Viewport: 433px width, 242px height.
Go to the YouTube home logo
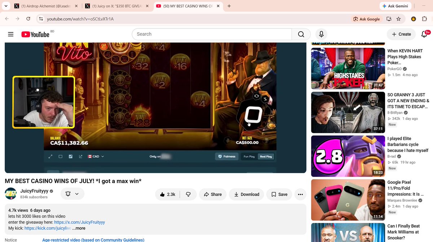(x=35, y=34)
